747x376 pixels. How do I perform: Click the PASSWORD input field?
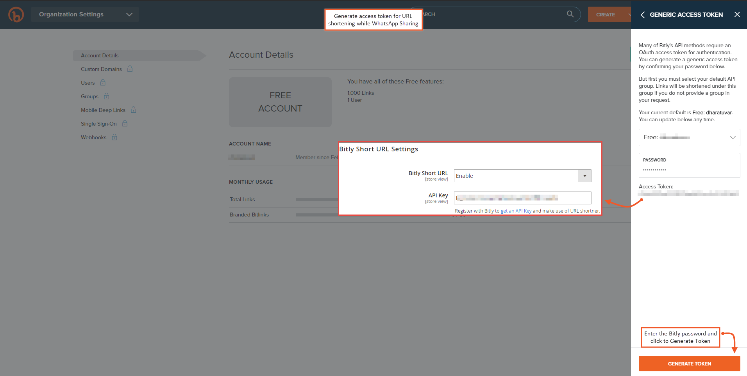[x=689, y=165]
